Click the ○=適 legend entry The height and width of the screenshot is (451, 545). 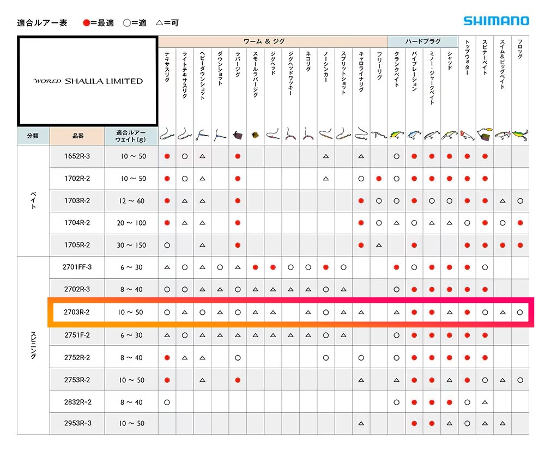[135, 23]
